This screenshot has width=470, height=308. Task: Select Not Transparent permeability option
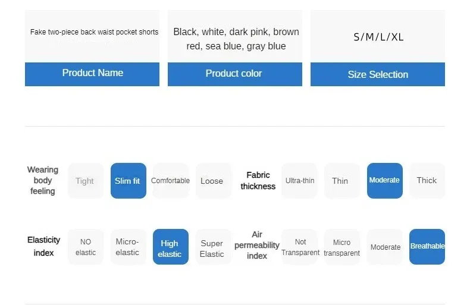(300, 247)
